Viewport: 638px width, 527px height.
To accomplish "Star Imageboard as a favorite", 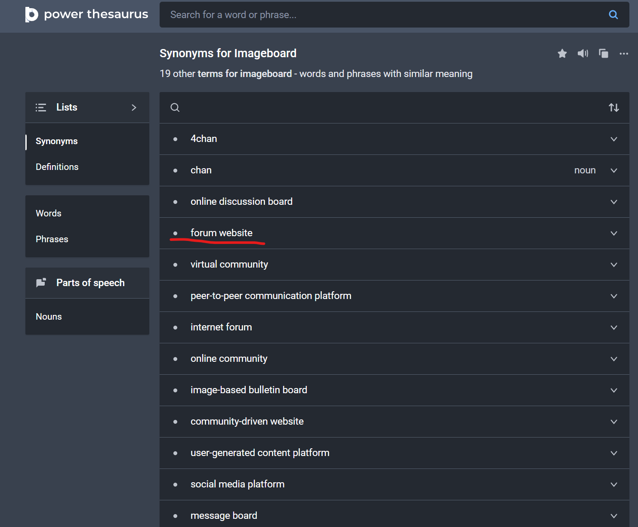I will [562, 53].
